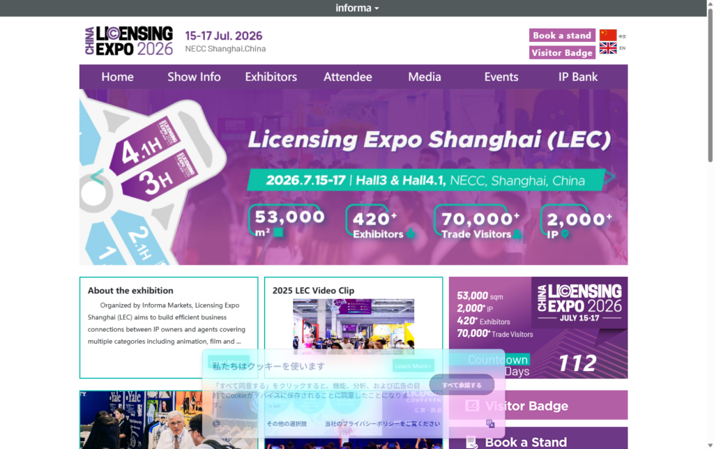The width and height of the screenshot is (714, 449).
Task: Go to the previous banner slide arrow
Action: point(98,177)
